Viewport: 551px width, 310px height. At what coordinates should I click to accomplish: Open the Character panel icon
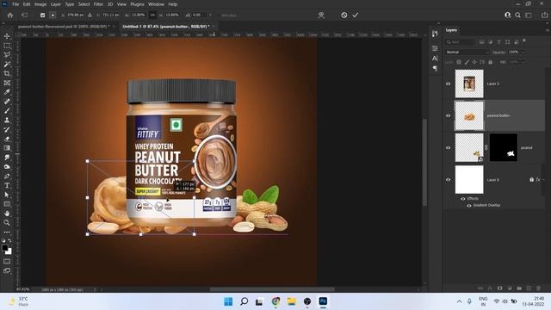tap(435, 59)
